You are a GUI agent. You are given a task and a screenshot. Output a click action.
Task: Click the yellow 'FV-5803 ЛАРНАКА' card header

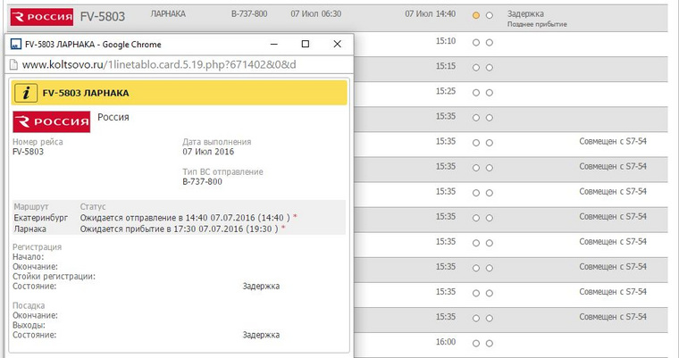tap(180, 93)
